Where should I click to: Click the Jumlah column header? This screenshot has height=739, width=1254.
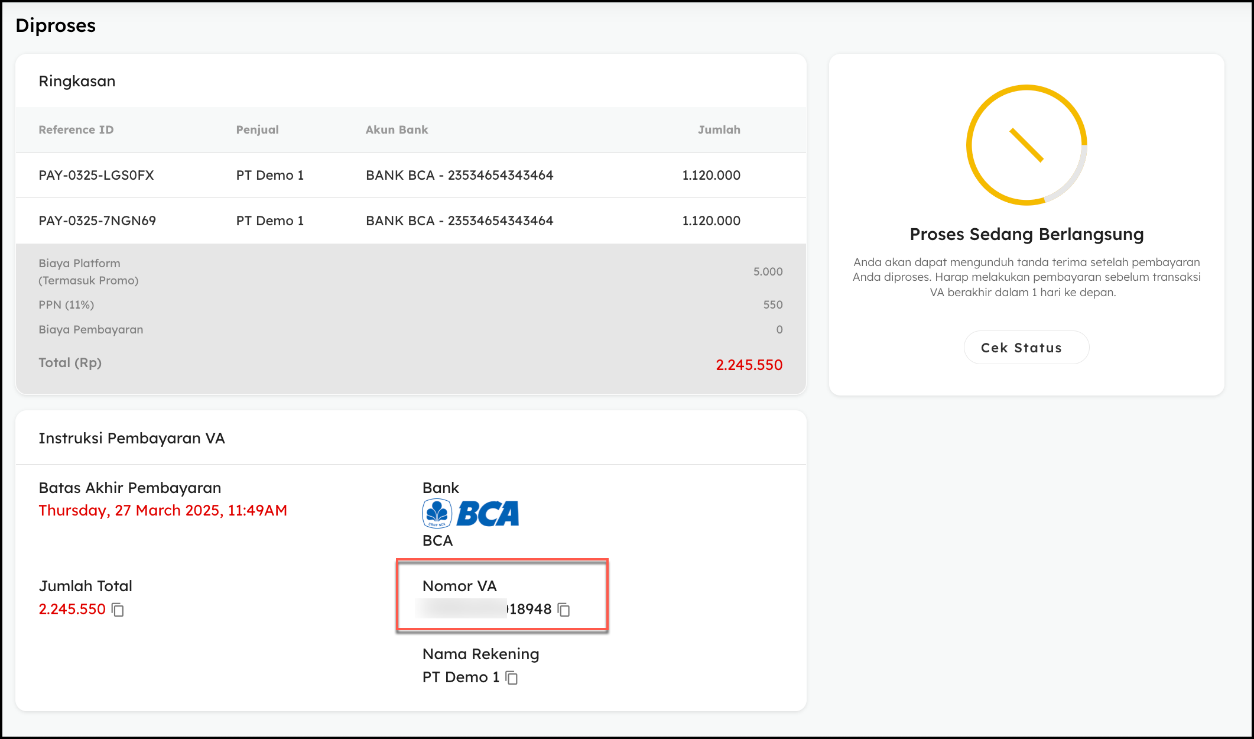click(719, 129)
